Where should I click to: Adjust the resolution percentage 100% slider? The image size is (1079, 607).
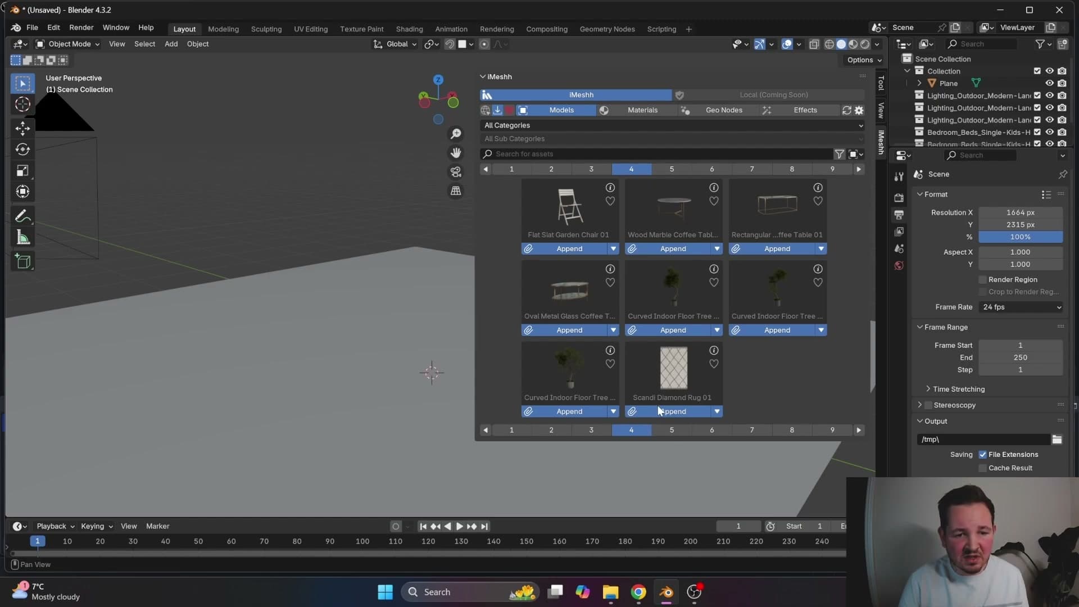[1021, 237]
